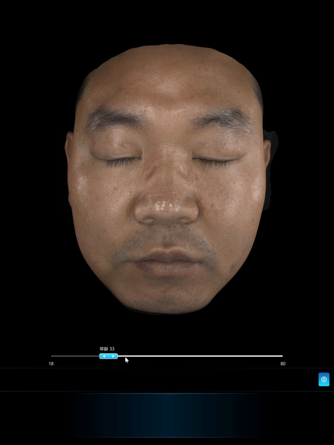This screenshot has width=334, height=445.
Task: Click the right arrow on the age slider handle
Action: click(x=113, y=356)
